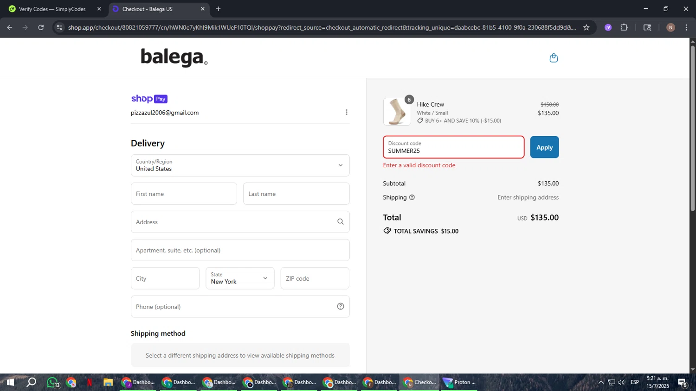Open Windows taskbar search

(31, 383)
